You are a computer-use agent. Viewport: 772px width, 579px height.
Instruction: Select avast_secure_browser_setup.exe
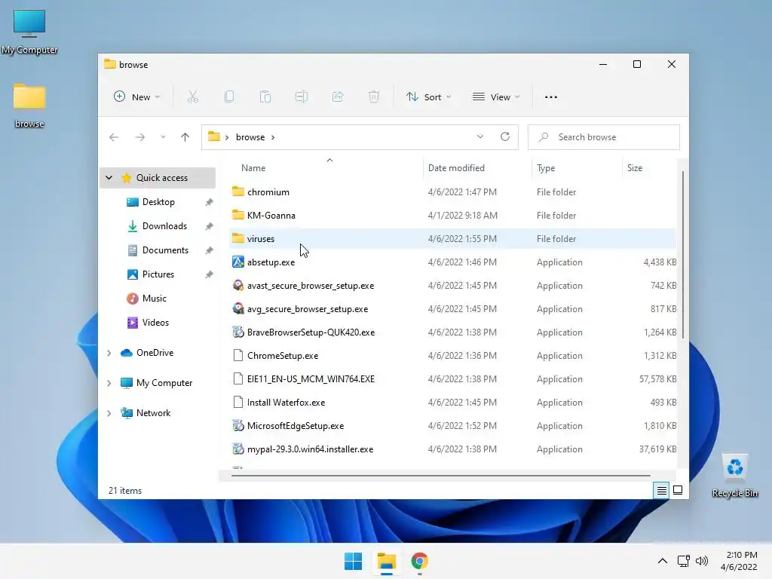pyautogui.click(x=453, y=286)
